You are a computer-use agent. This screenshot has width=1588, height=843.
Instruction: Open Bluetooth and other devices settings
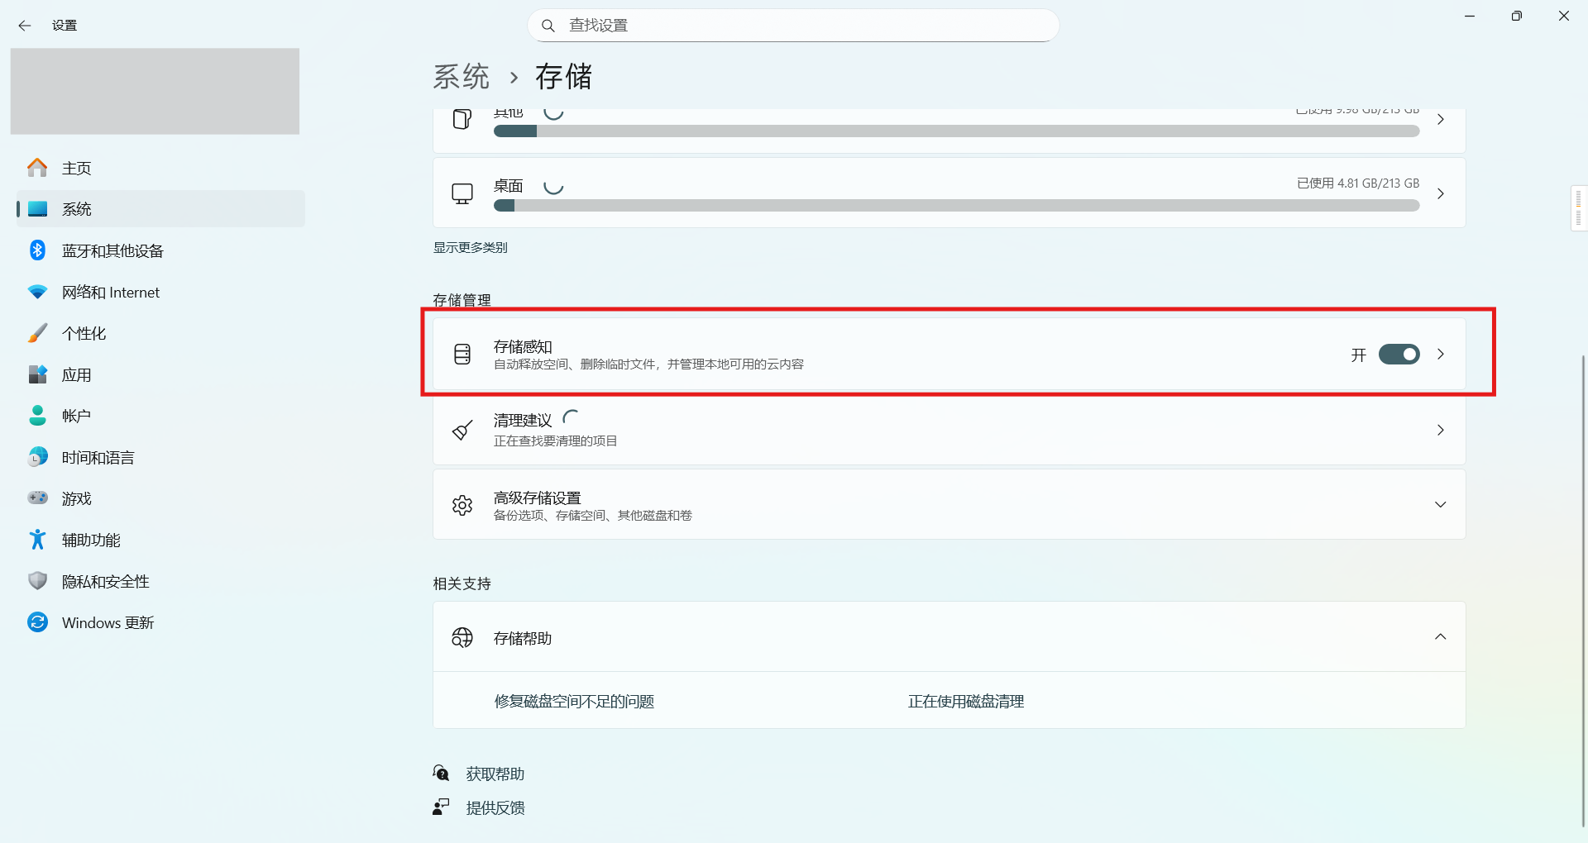pos(112,250)
